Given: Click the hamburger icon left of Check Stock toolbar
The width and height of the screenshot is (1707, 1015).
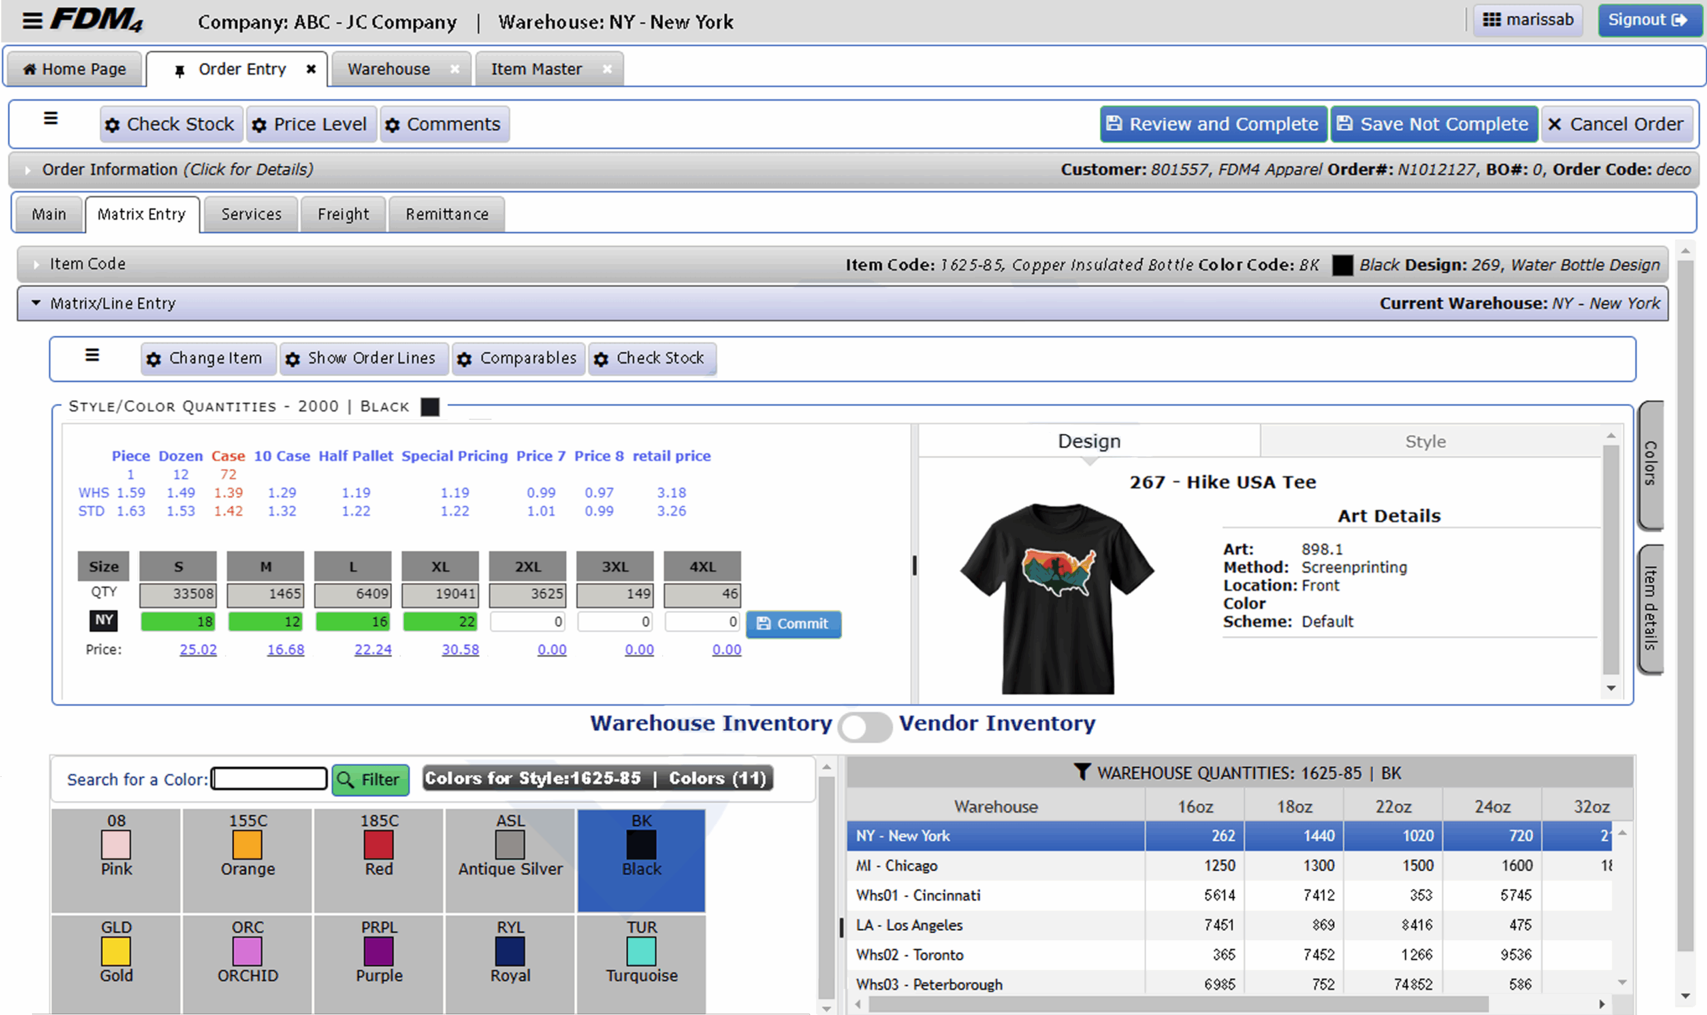Looking at the screenshot, I should click(51, 118).
